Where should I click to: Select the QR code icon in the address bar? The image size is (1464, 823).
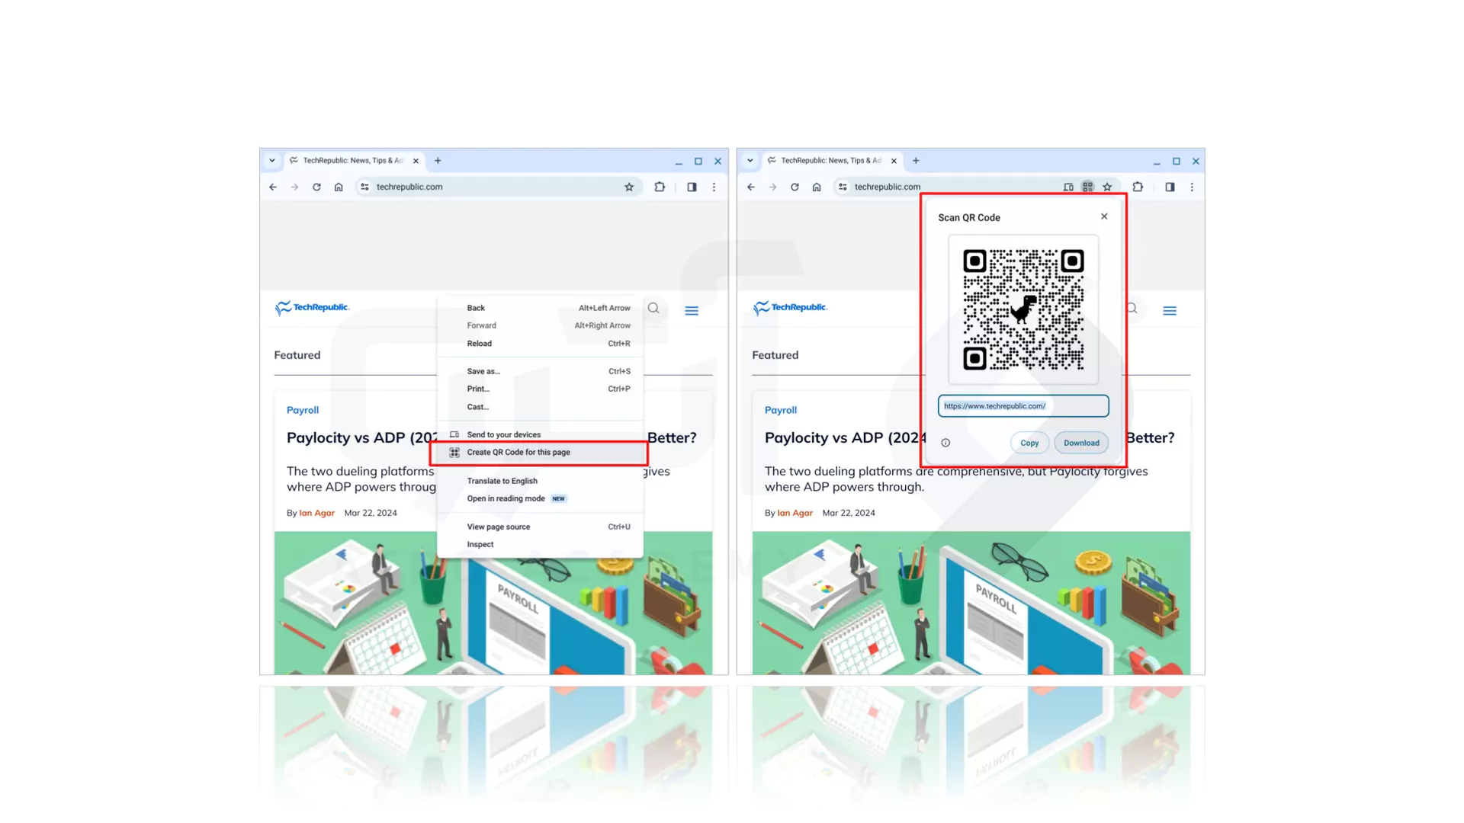(x=1088, y=187)
